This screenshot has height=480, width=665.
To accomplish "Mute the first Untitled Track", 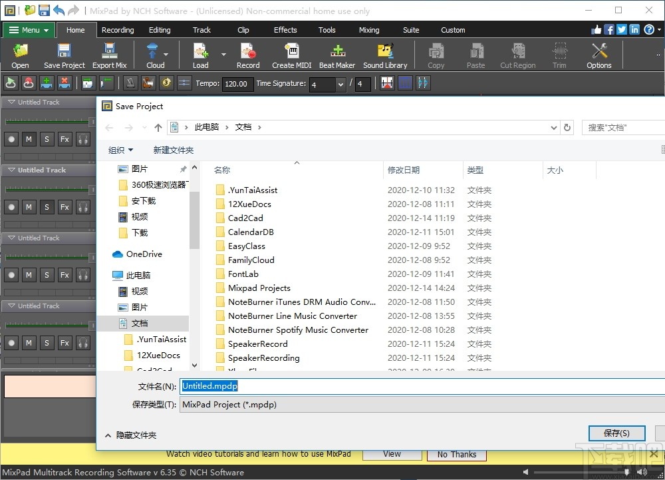I will (29, 139).
